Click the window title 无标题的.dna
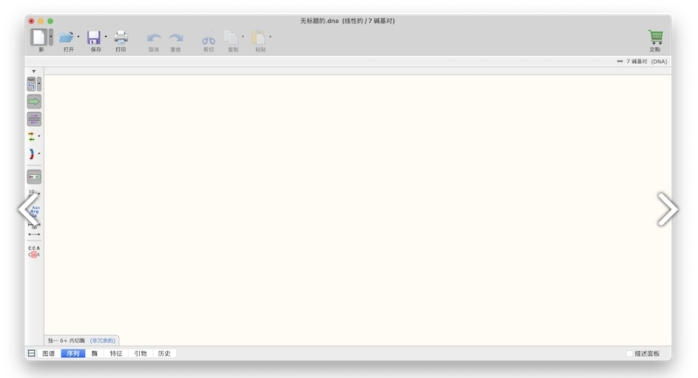 pos(319,21)
